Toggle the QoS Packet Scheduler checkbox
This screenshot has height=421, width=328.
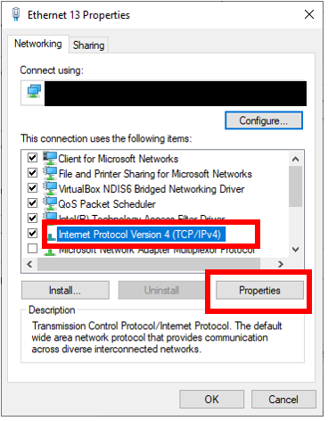tap(32, 203)
